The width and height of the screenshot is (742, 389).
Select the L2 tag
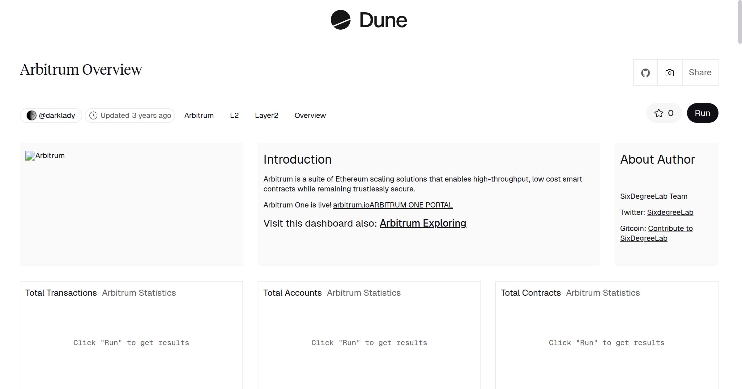tap(234, 115)
